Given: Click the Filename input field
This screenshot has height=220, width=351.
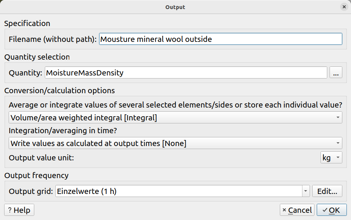Looking at the screenshot, I should 220,39.
